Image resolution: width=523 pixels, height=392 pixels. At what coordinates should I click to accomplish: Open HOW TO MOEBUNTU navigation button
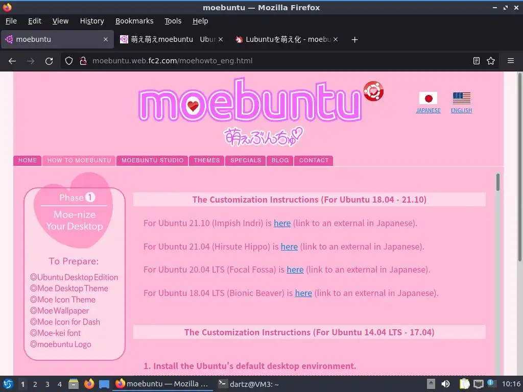point(79,160)
